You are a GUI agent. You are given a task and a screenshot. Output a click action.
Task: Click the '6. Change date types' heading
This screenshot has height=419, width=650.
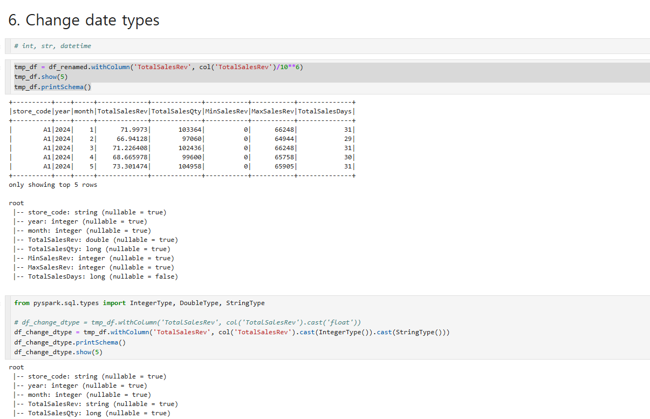click(84, 21)
